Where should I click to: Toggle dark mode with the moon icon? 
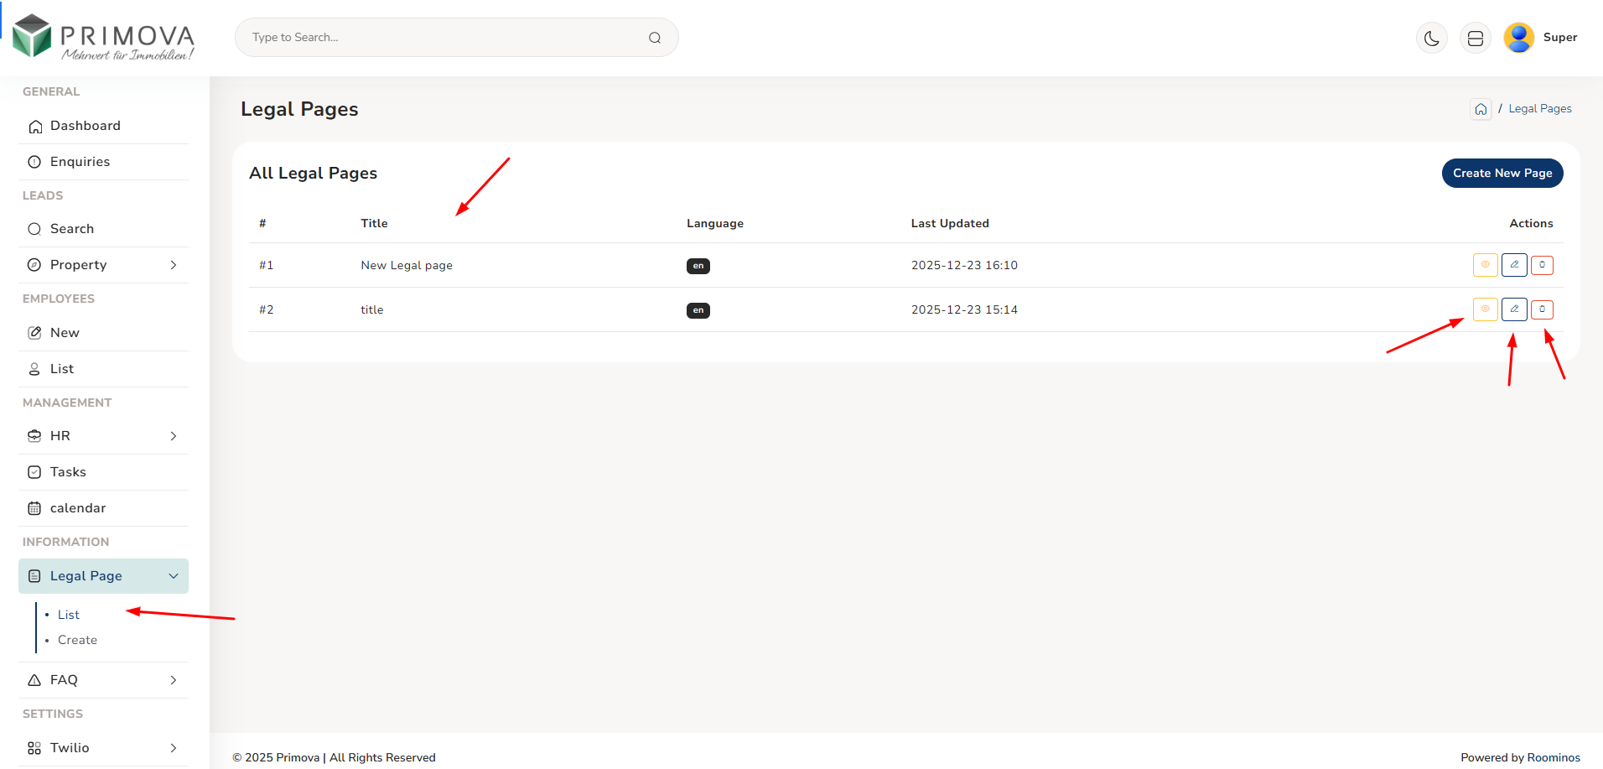(x=1431, y=38)
